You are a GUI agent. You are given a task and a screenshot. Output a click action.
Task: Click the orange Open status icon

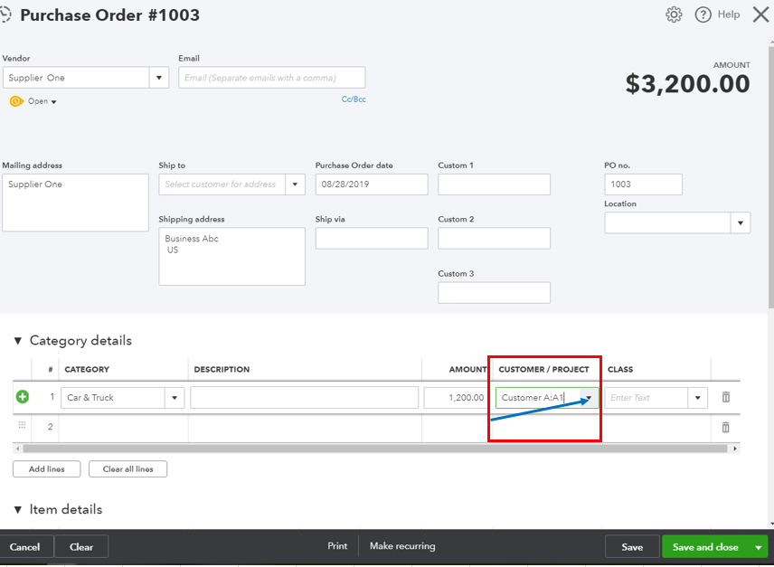(x=16, y=101)
